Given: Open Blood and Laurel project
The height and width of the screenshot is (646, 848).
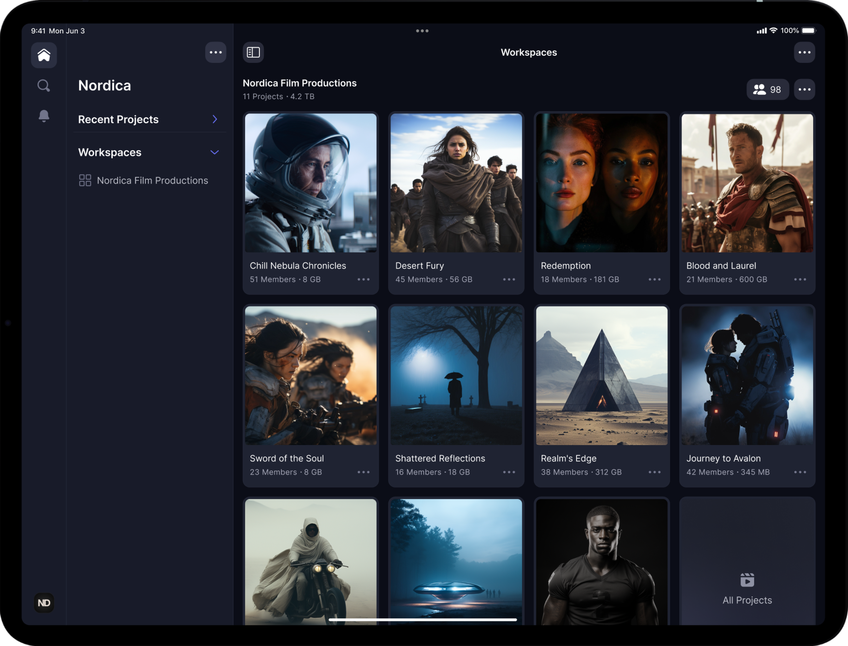Looking at the screenshot, I should 747,183.
